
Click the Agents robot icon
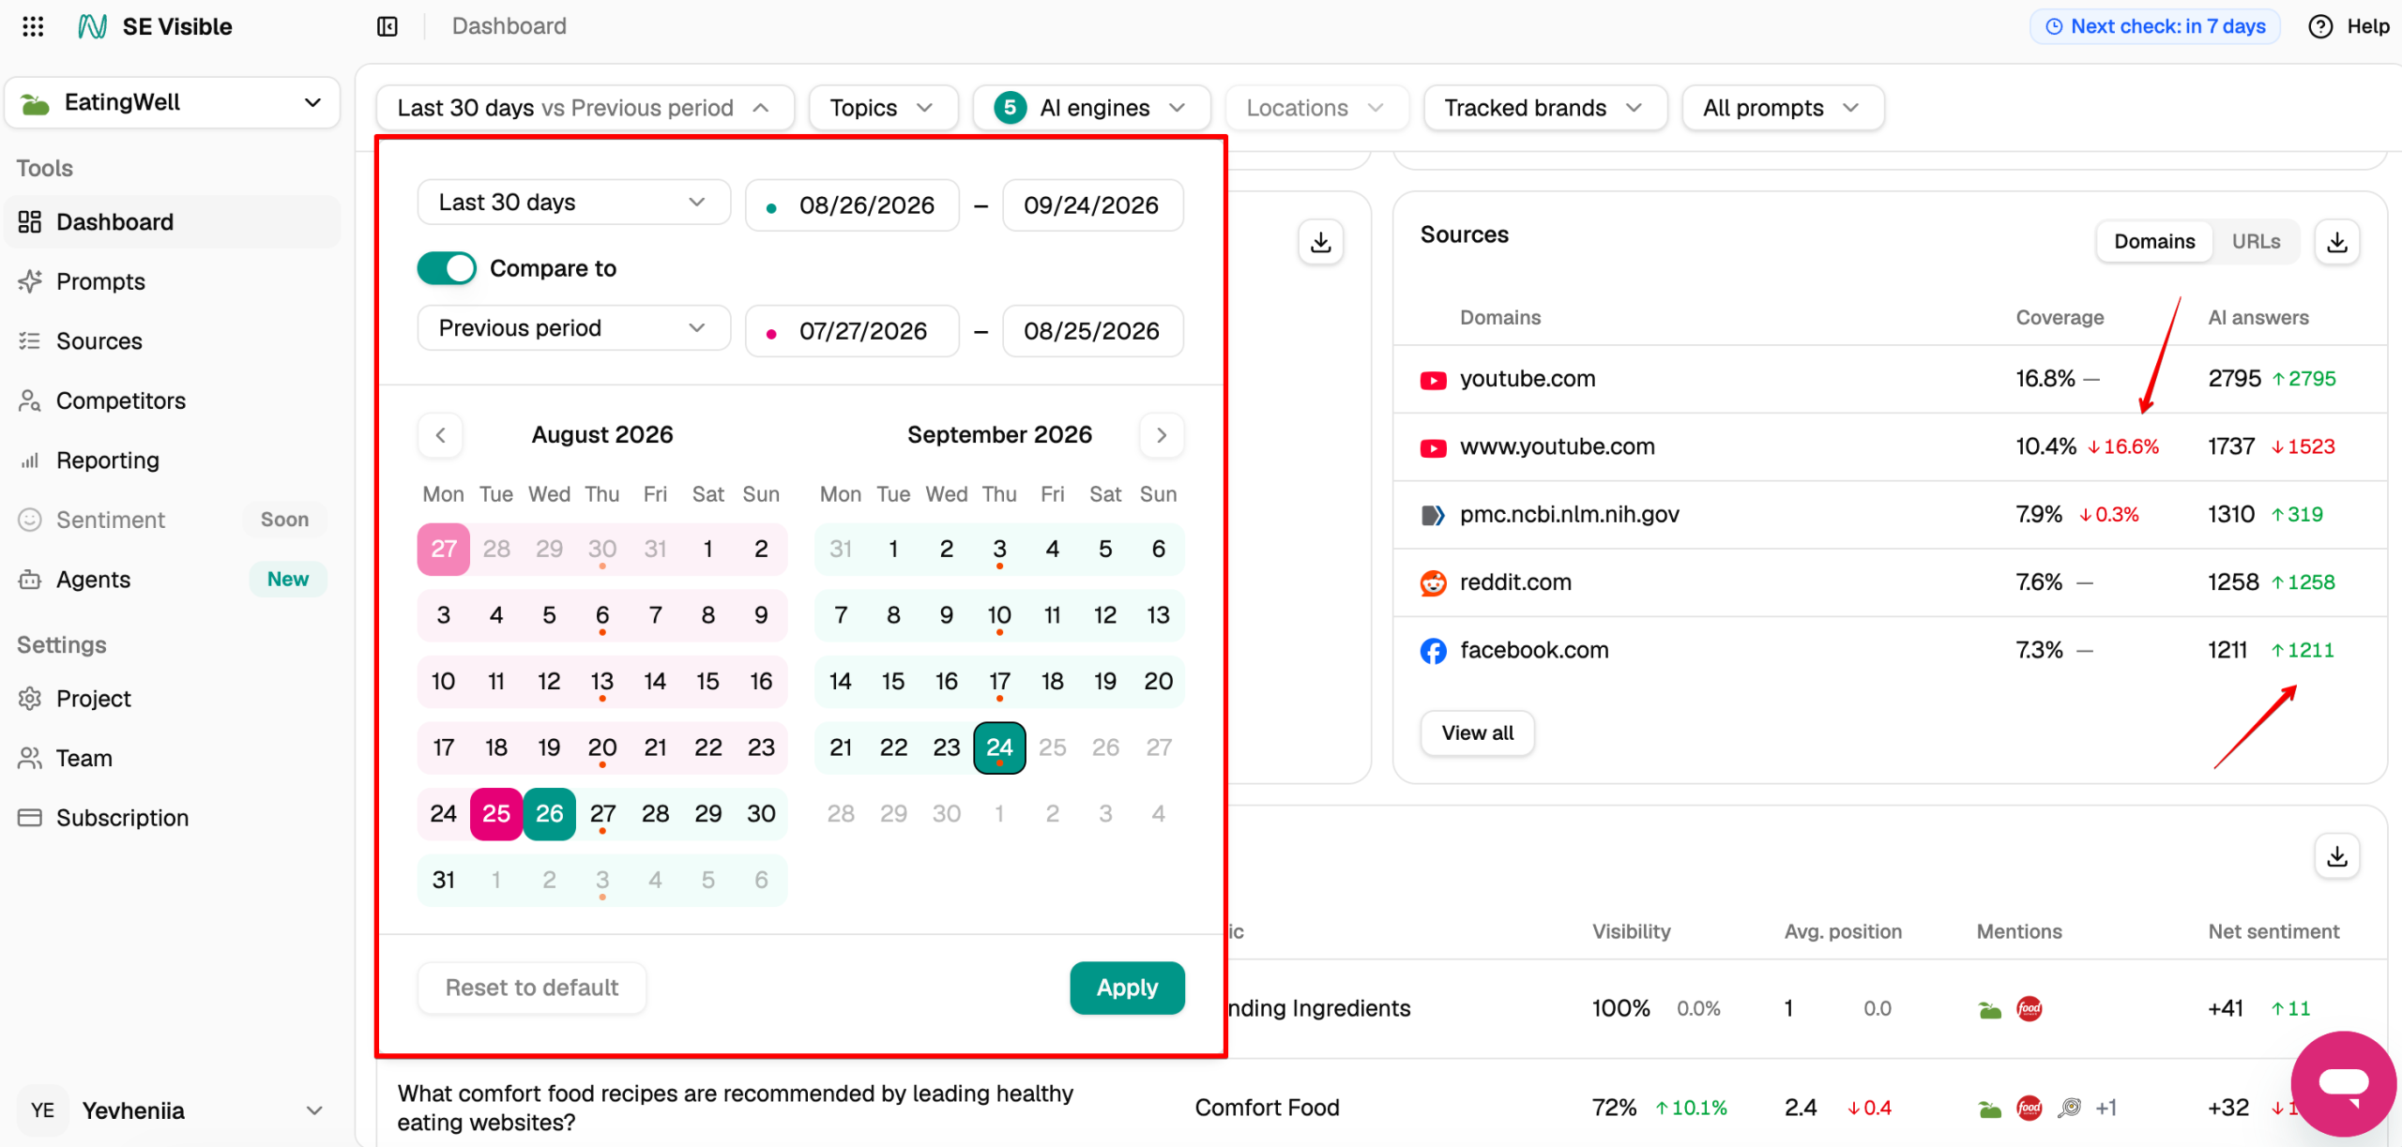click(30, 580)
